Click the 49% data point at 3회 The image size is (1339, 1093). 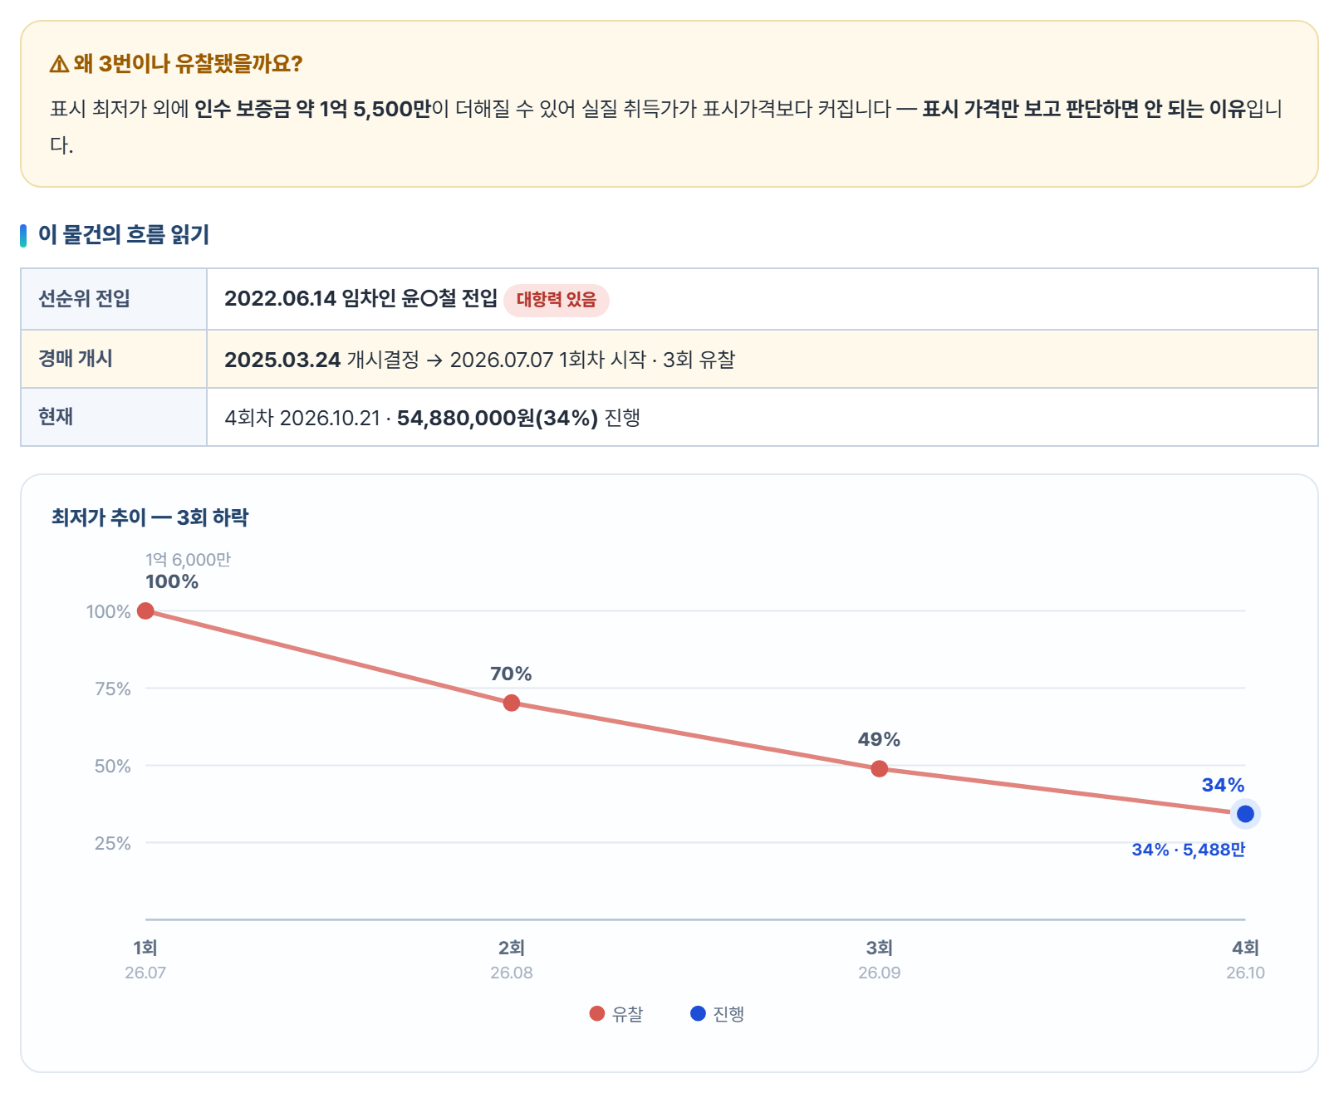(880, 769)
